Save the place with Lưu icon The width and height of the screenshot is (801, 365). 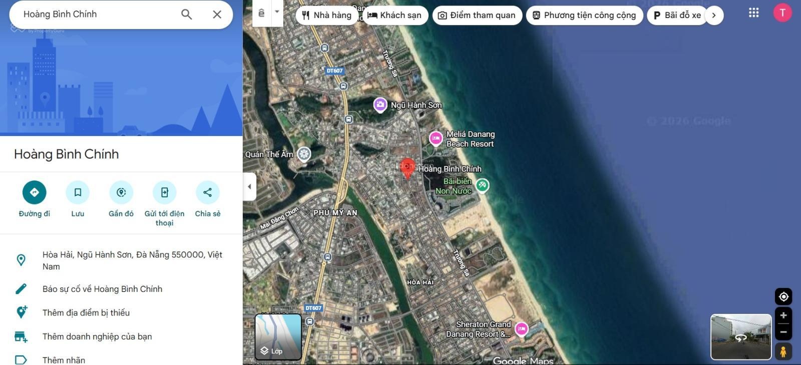pos(78,192)
